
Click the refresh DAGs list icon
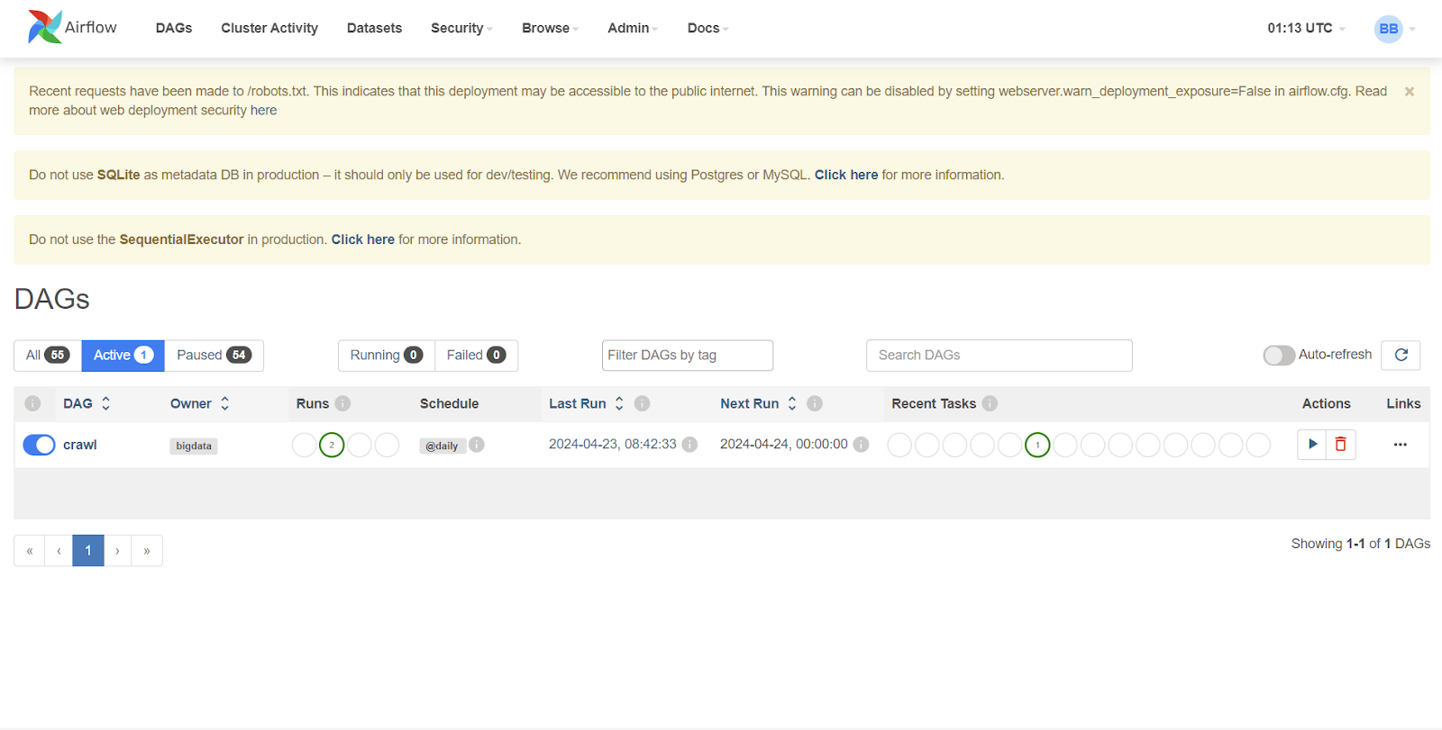click(x=1401, y=355)
